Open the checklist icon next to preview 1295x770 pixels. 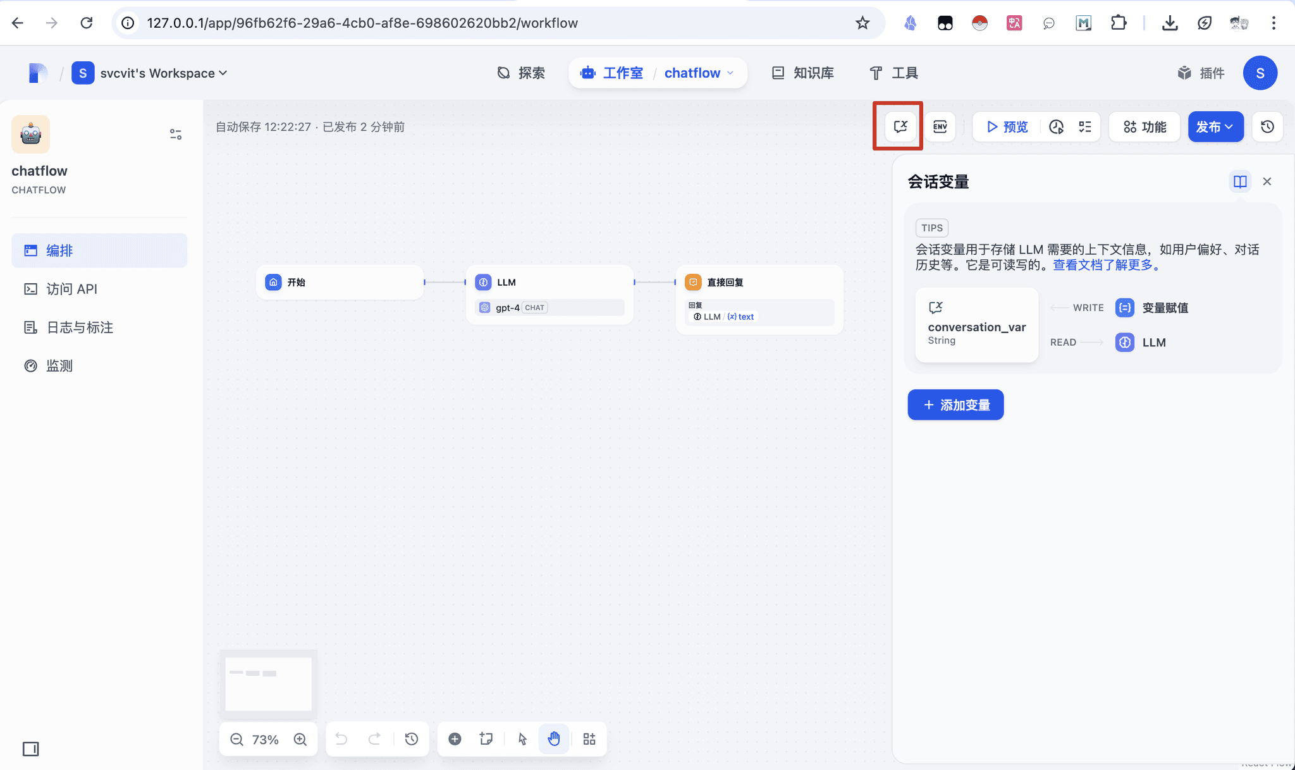1085,126
